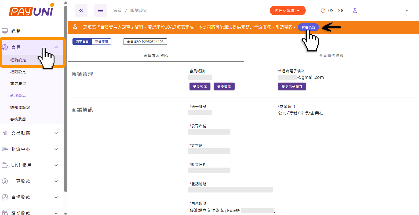Open 總覽 overview monitor icon
The image size is (419, 215).
[x=5, y=31]
